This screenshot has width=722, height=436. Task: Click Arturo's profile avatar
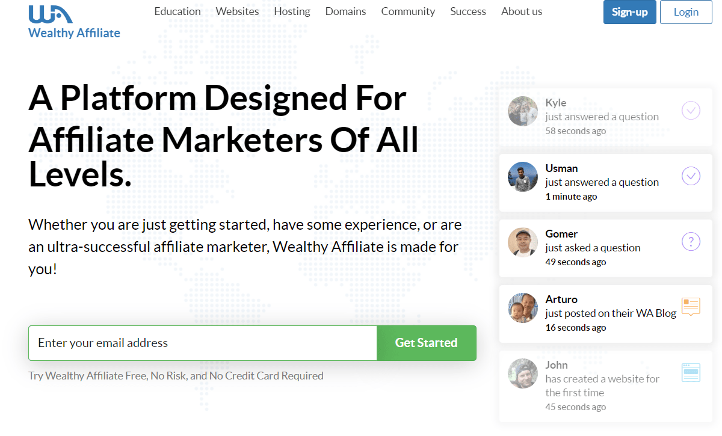[x=522, y=308]
